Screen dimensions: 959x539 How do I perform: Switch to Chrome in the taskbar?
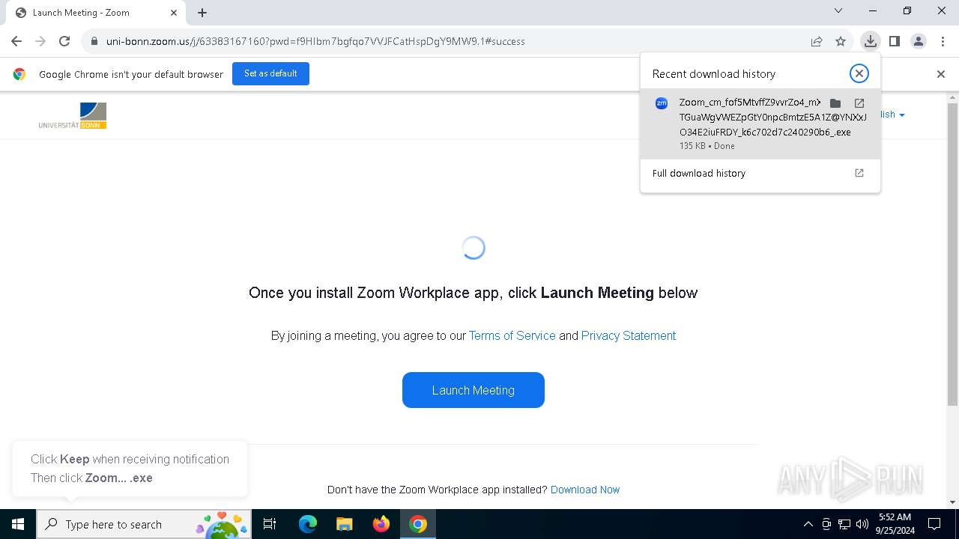click(x=418, y=524)
